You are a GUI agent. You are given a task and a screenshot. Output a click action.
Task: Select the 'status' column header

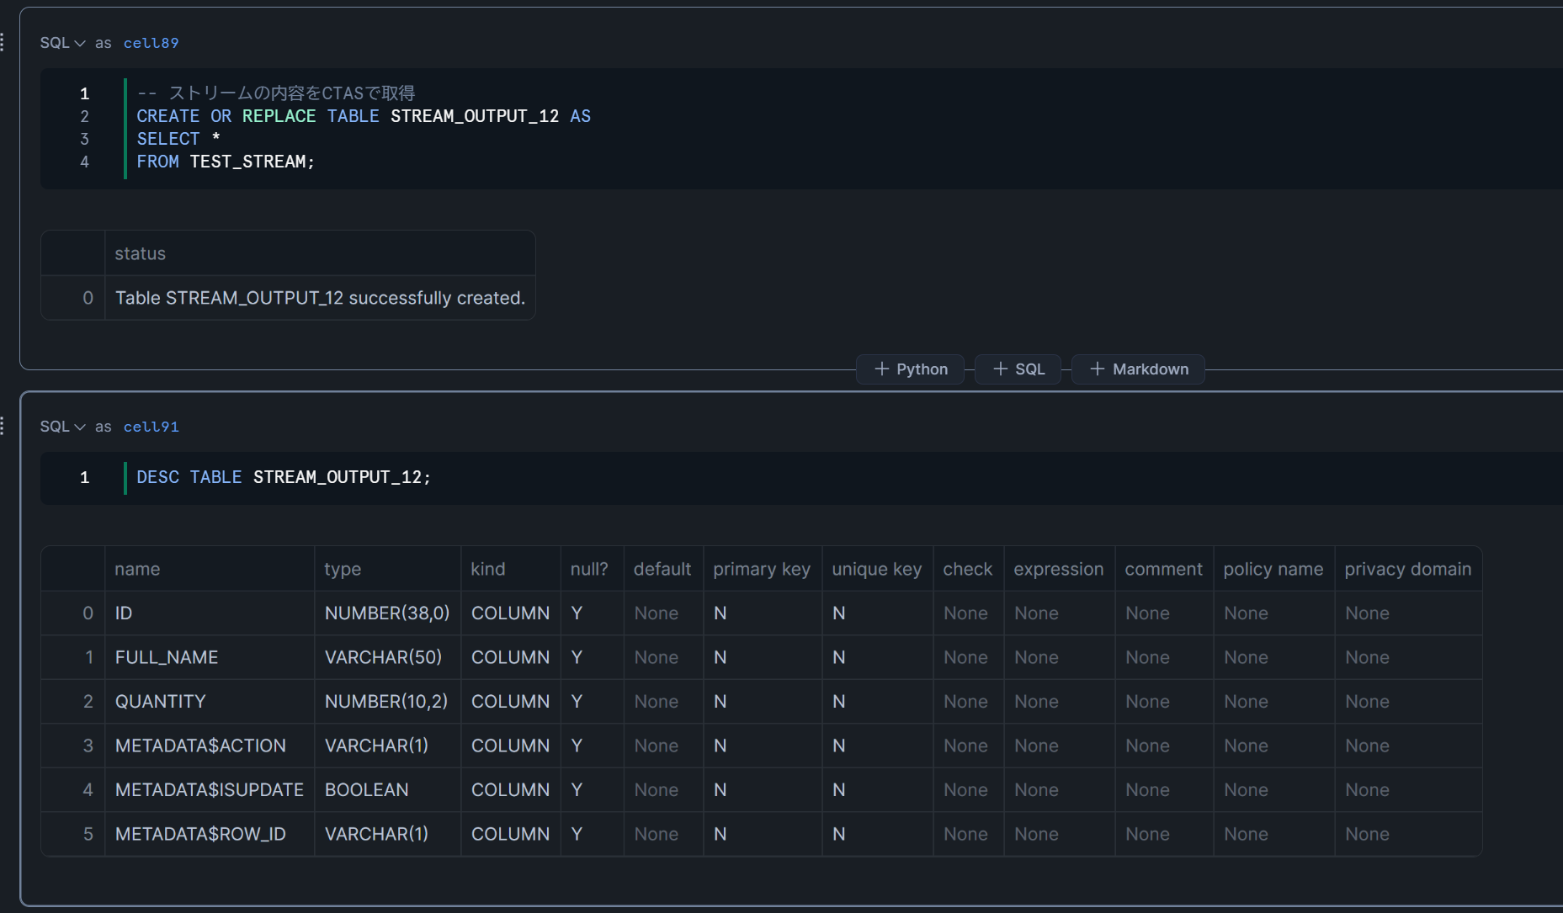(x=320, y=253)
